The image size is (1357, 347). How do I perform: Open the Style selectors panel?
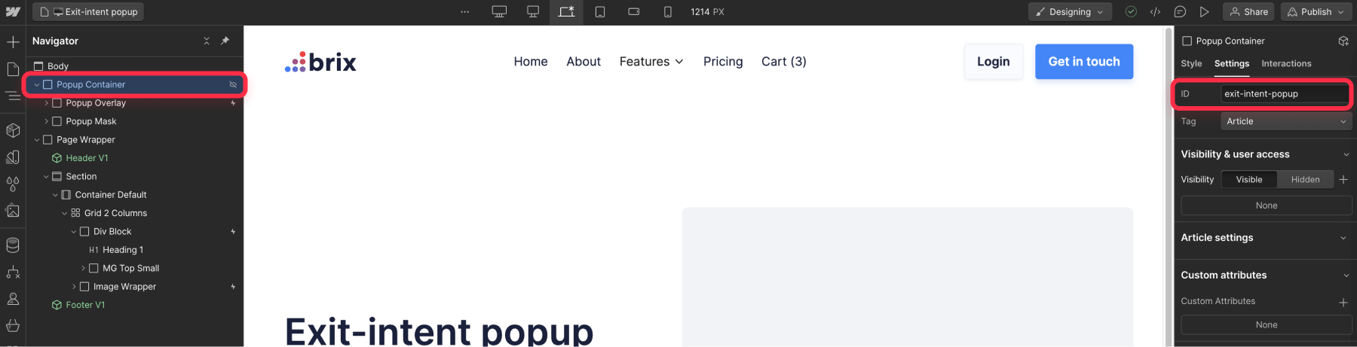pyautogui.click(x=13, y=184)
